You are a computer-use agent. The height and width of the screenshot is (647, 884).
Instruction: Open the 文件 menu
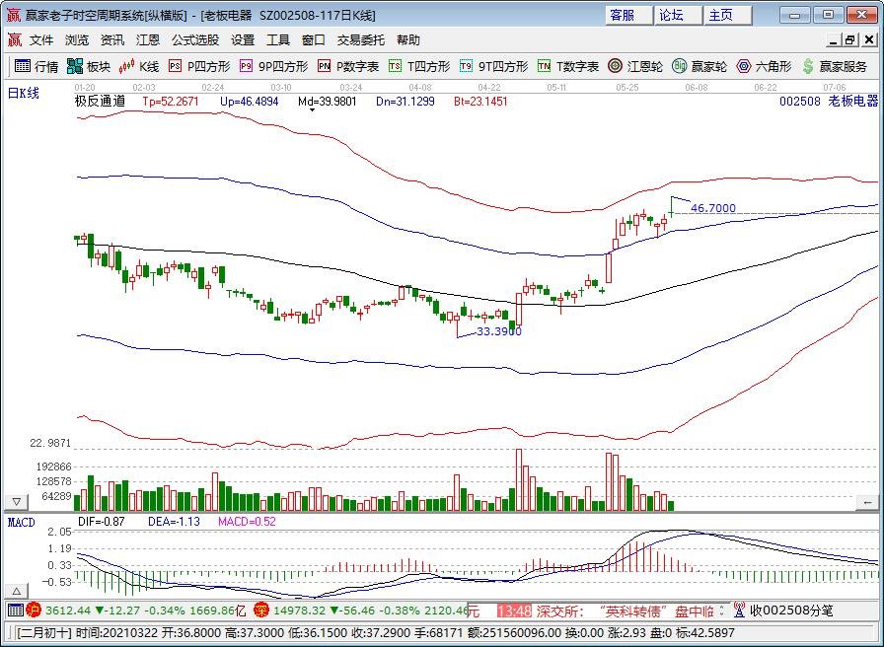(41, 40)
